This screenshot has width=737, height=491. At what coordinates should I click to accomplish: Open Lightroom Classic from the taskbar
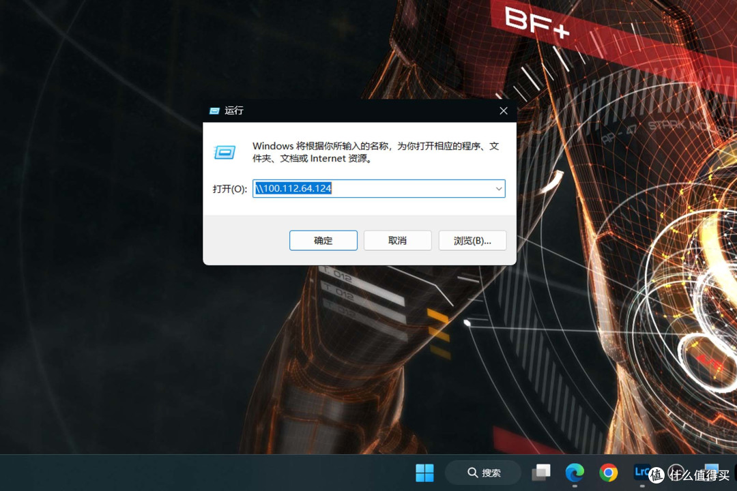click(x=642, y=472)
